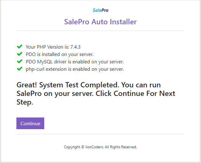Click the word 'Step.' ending the heading
Image resolution: width=201 pixels, height=163 pixels.
25,103
